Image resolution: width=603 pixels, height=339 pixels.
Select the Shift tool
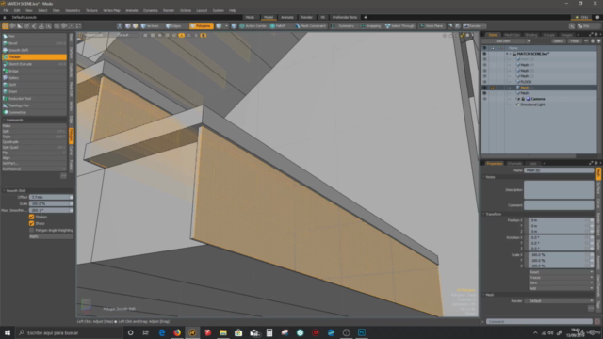click(x=34, y=85)
